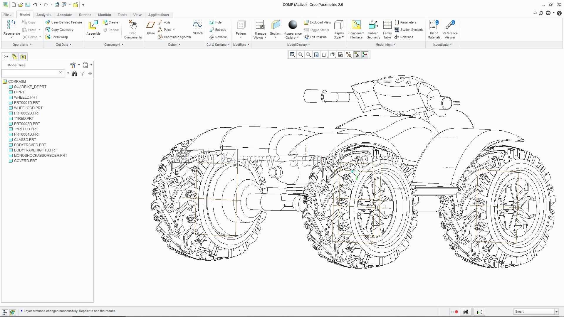Click the Section tool icon
The image size is (564, 317).
275,25
